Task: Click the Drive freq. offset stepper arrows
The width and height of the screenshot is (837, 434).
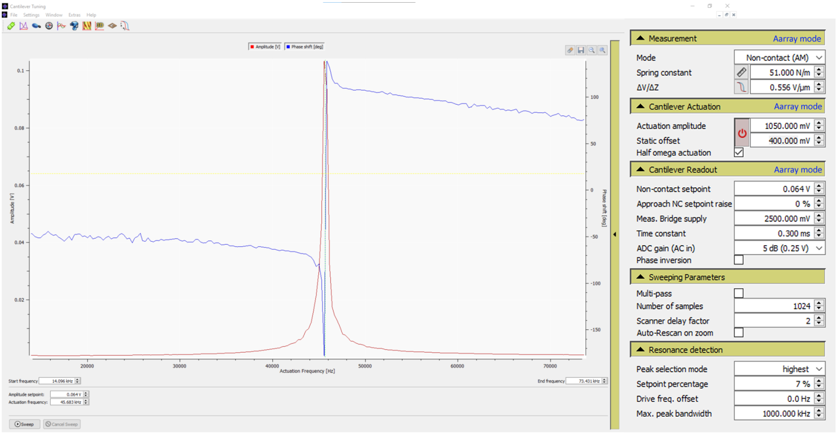Action: (819, 399)
